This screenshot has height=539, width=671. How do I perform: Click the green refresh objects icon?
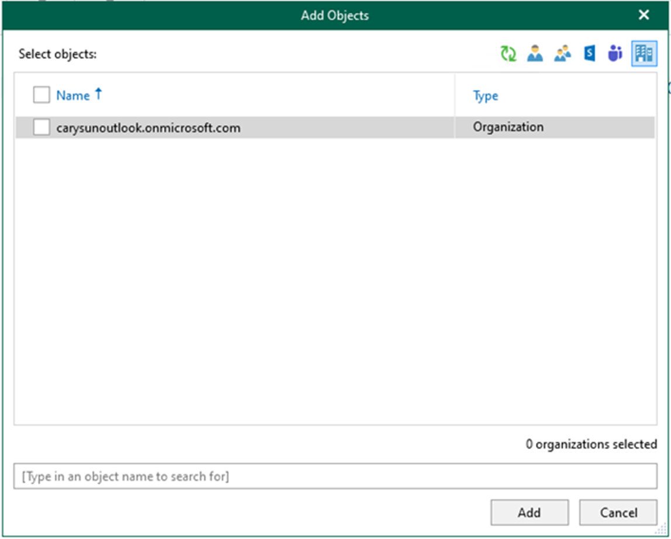tap(509, 54)
